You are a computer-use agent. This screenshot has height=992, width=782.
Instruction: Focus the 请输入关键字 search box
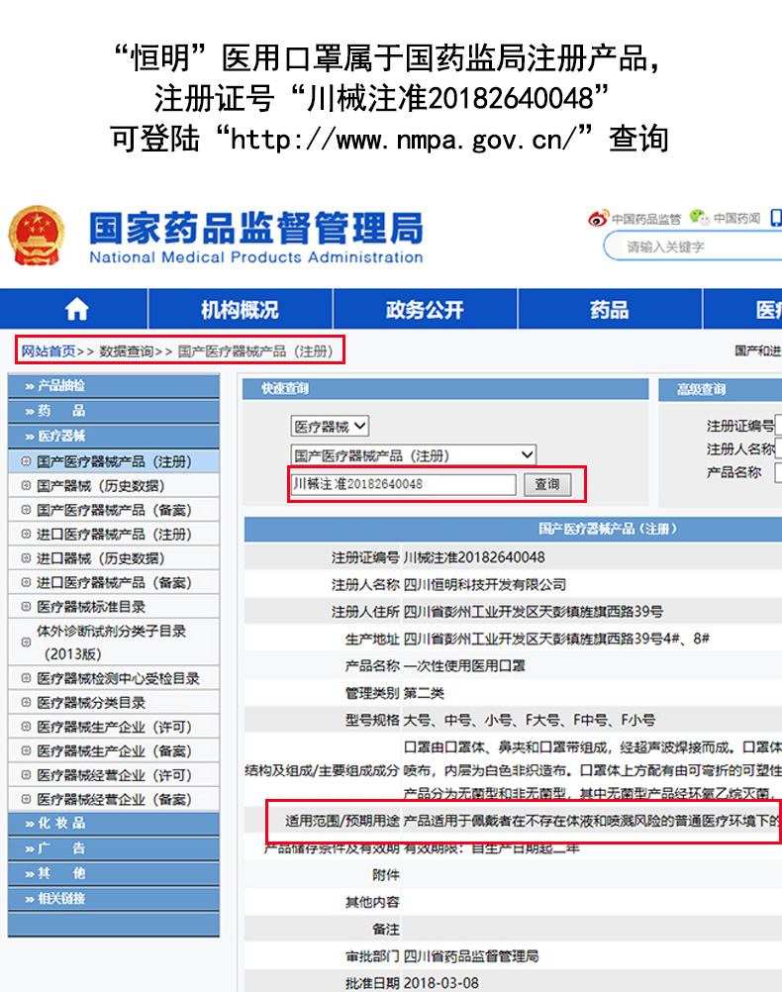pos(693,247)
